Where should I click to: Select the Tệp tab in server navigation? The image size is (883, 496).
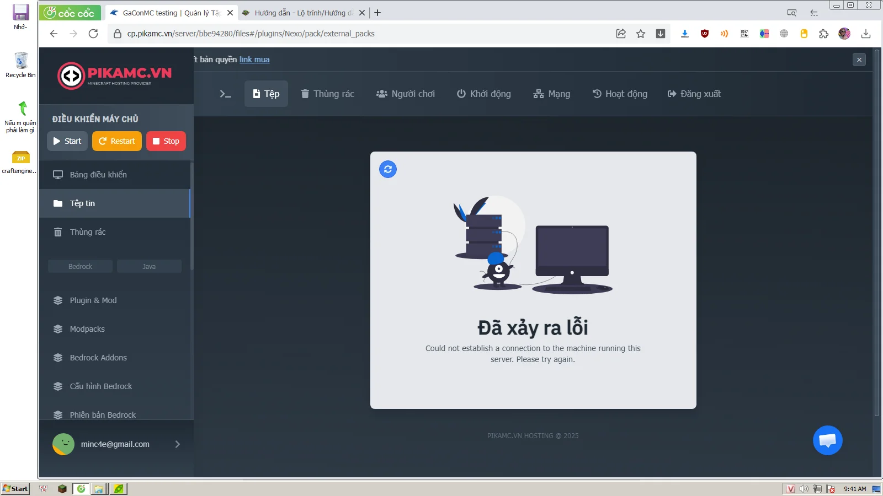[x=266, y=94]
